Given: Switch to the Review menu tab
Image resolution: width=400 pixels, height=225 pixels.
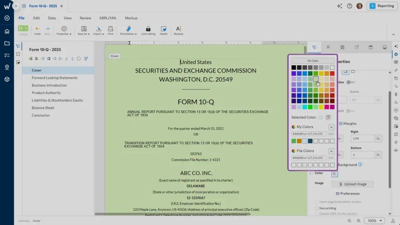Looking at the screenshot, I should click(x=85, y=18).
